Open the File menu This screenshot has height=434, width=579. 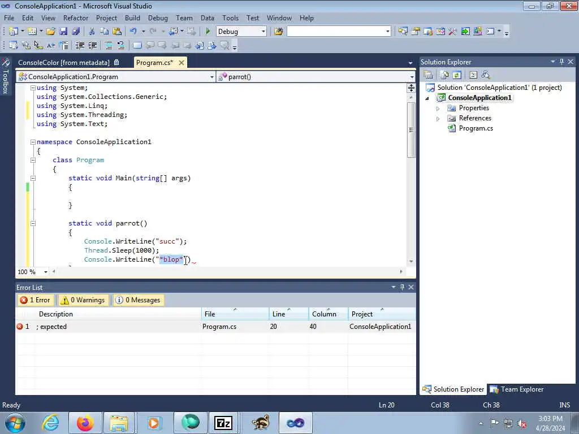click(9, 18)
